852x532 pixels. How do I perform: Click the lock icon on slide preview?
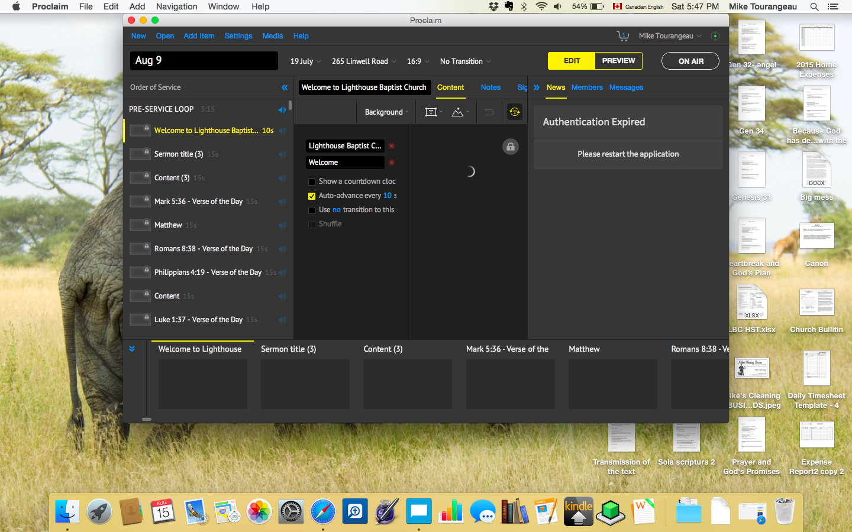point(511,147)
